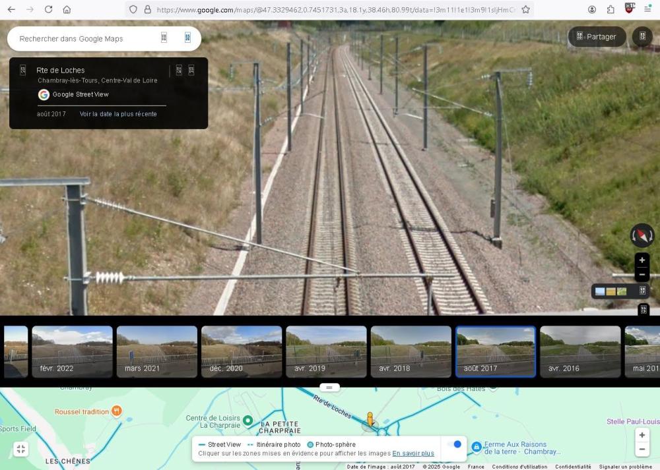
Task: Click the search magnifier icon
Action: [x=164, y=38]
